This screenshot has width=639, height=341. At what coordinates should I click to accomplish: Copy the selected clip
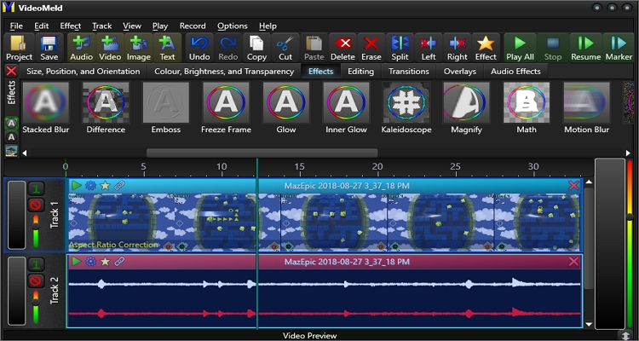click(x=256, y=48)
